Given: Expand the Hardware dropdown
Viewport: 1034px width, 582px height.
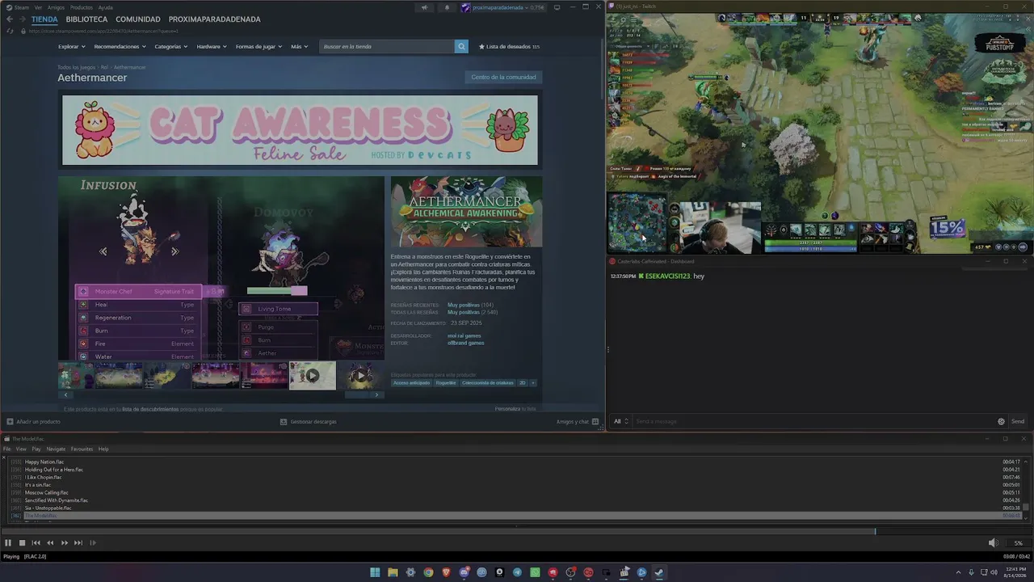Looking at the screenshot, I should click(212, 47).
